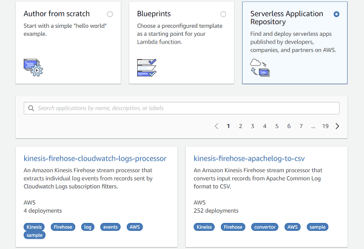Click the 'Find and deploy serverless apps' description
This screenshot has width=364, height=249.
293,42
